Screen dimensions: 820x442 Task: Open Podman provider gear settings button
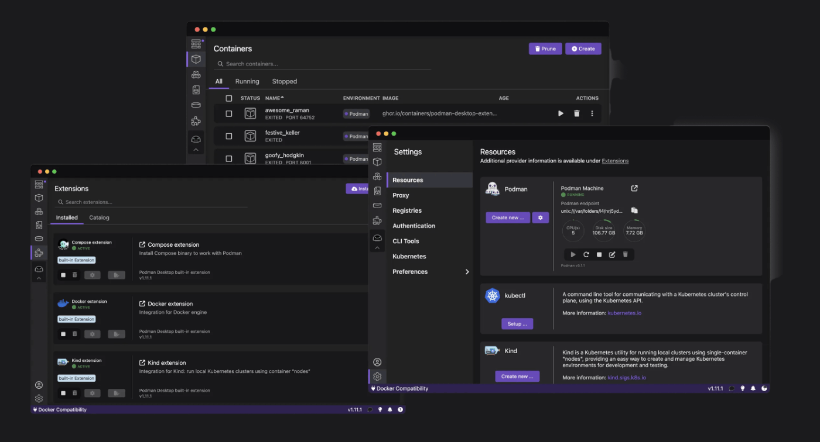click(x=540, y=217)
